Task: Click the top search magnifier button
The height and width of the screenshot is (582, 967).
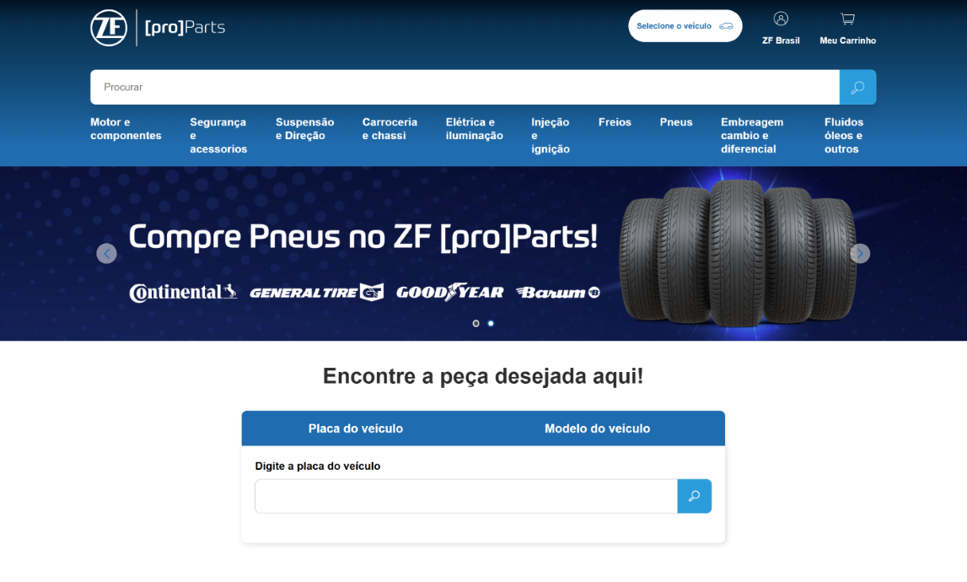Action: point(857,88)
